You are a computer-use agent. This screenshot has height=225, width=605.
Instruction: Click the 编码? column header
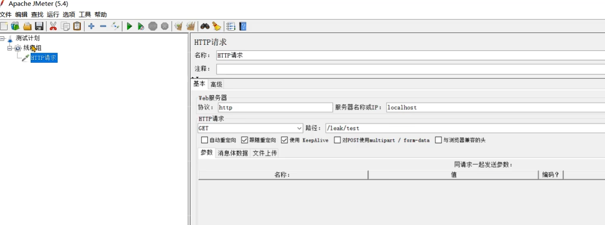pos(551,175)
